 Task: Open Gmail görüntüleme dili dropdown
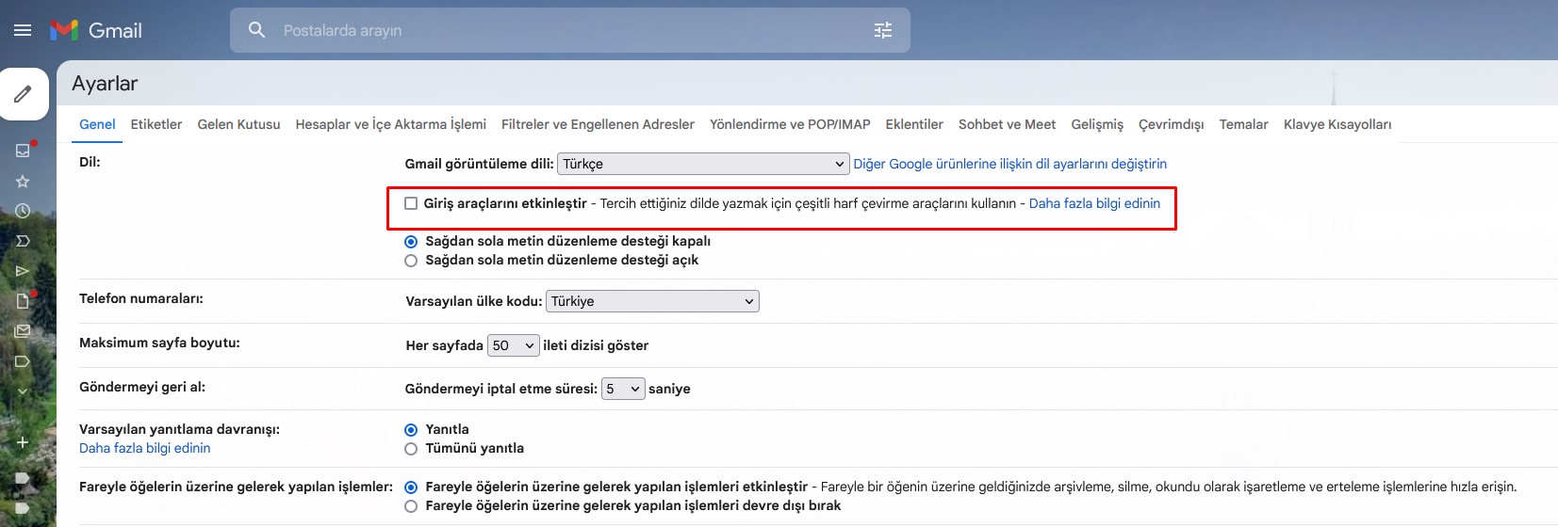703,164
